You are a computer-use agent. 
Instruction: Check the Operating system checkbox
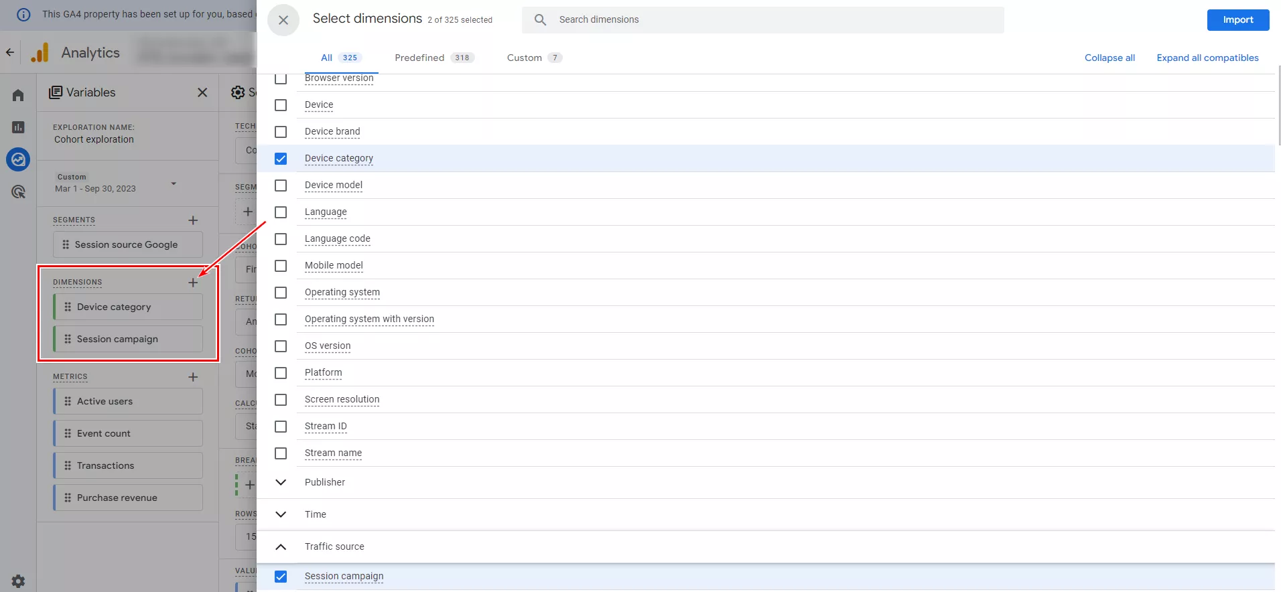[x=281, y=293]
